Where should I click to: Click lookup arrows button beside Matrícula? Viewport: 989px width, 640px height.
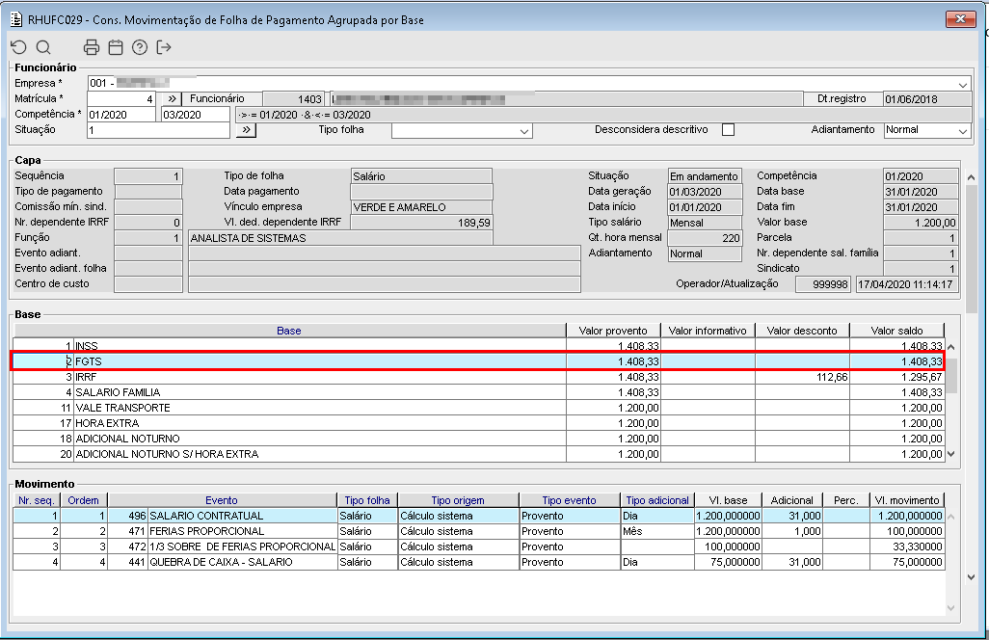[171, 99]
